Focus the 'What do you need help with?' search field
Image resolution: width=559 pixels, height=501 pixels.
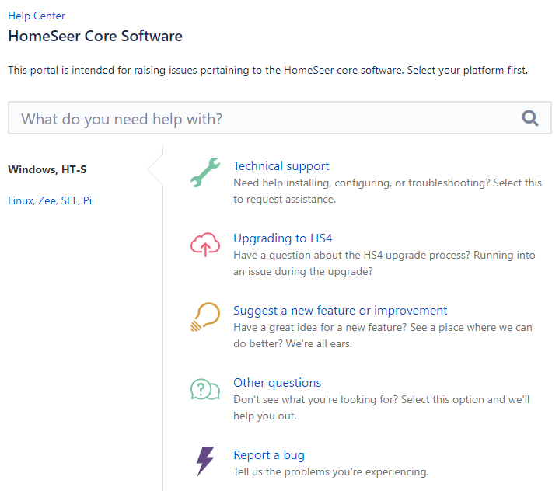(264, 119)
